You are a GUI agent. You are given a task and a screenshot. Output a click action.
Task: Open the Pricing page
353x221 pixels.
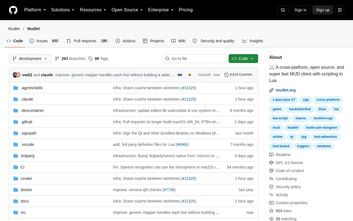click(186, 10)
